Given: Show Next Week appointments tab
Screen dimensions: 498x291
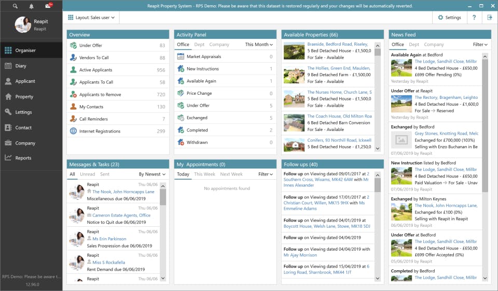Looking at the screenshot, I should [231, 174].
